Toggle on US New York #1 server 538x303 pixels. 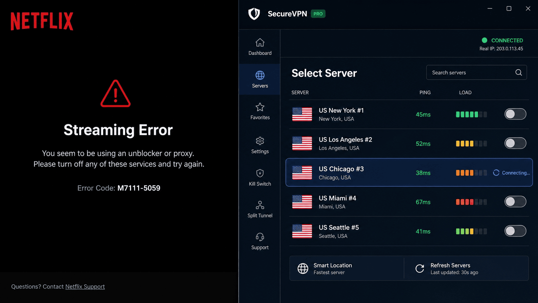click(515, 114)
